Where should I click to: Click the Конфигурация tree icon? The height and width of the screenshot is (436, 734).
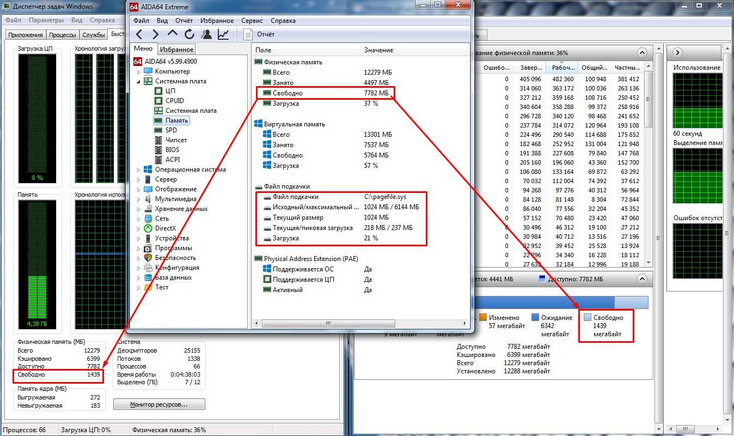coord(148,268)
